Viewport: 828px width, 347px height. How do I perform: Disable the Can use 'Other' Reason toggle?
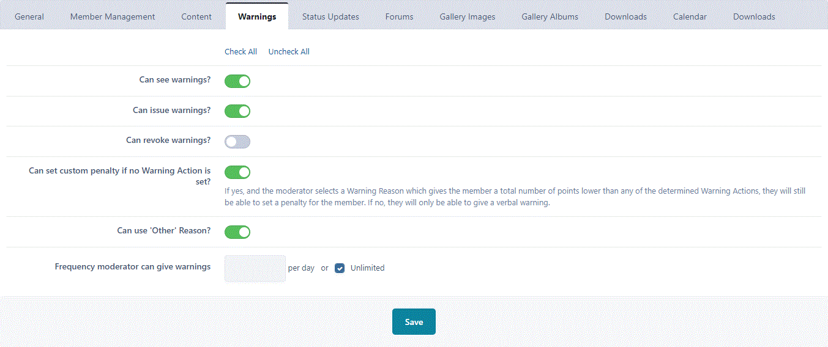pyautogui.click(x=237, y=232)
